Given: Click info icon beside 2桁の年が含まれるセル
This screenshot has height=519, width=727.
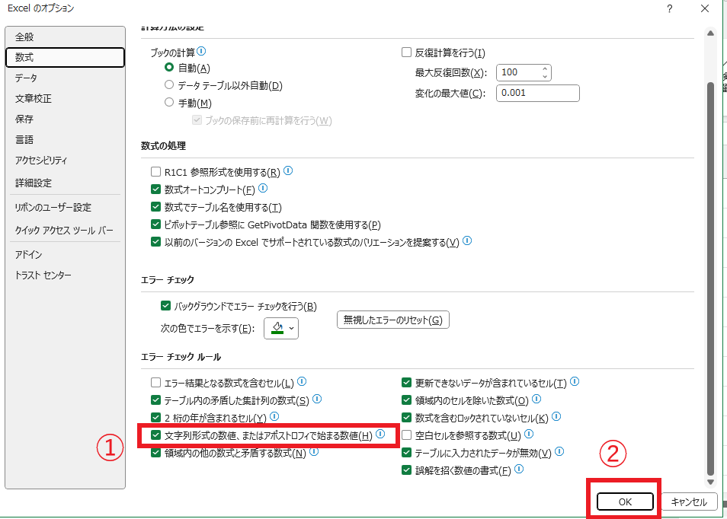Looking at the screenshot, I should [x=274, y=417].
